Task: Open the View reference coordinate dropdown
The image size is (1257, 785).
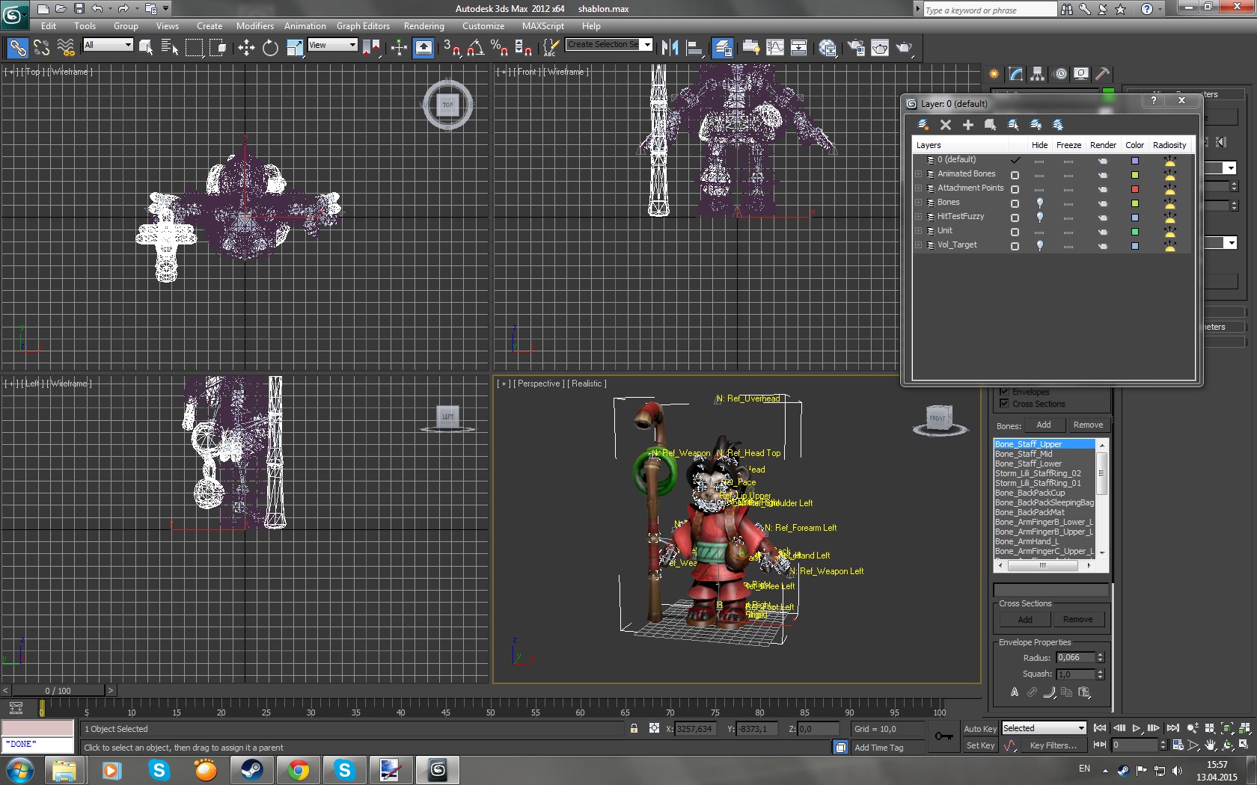Action: tap(333, 46)
